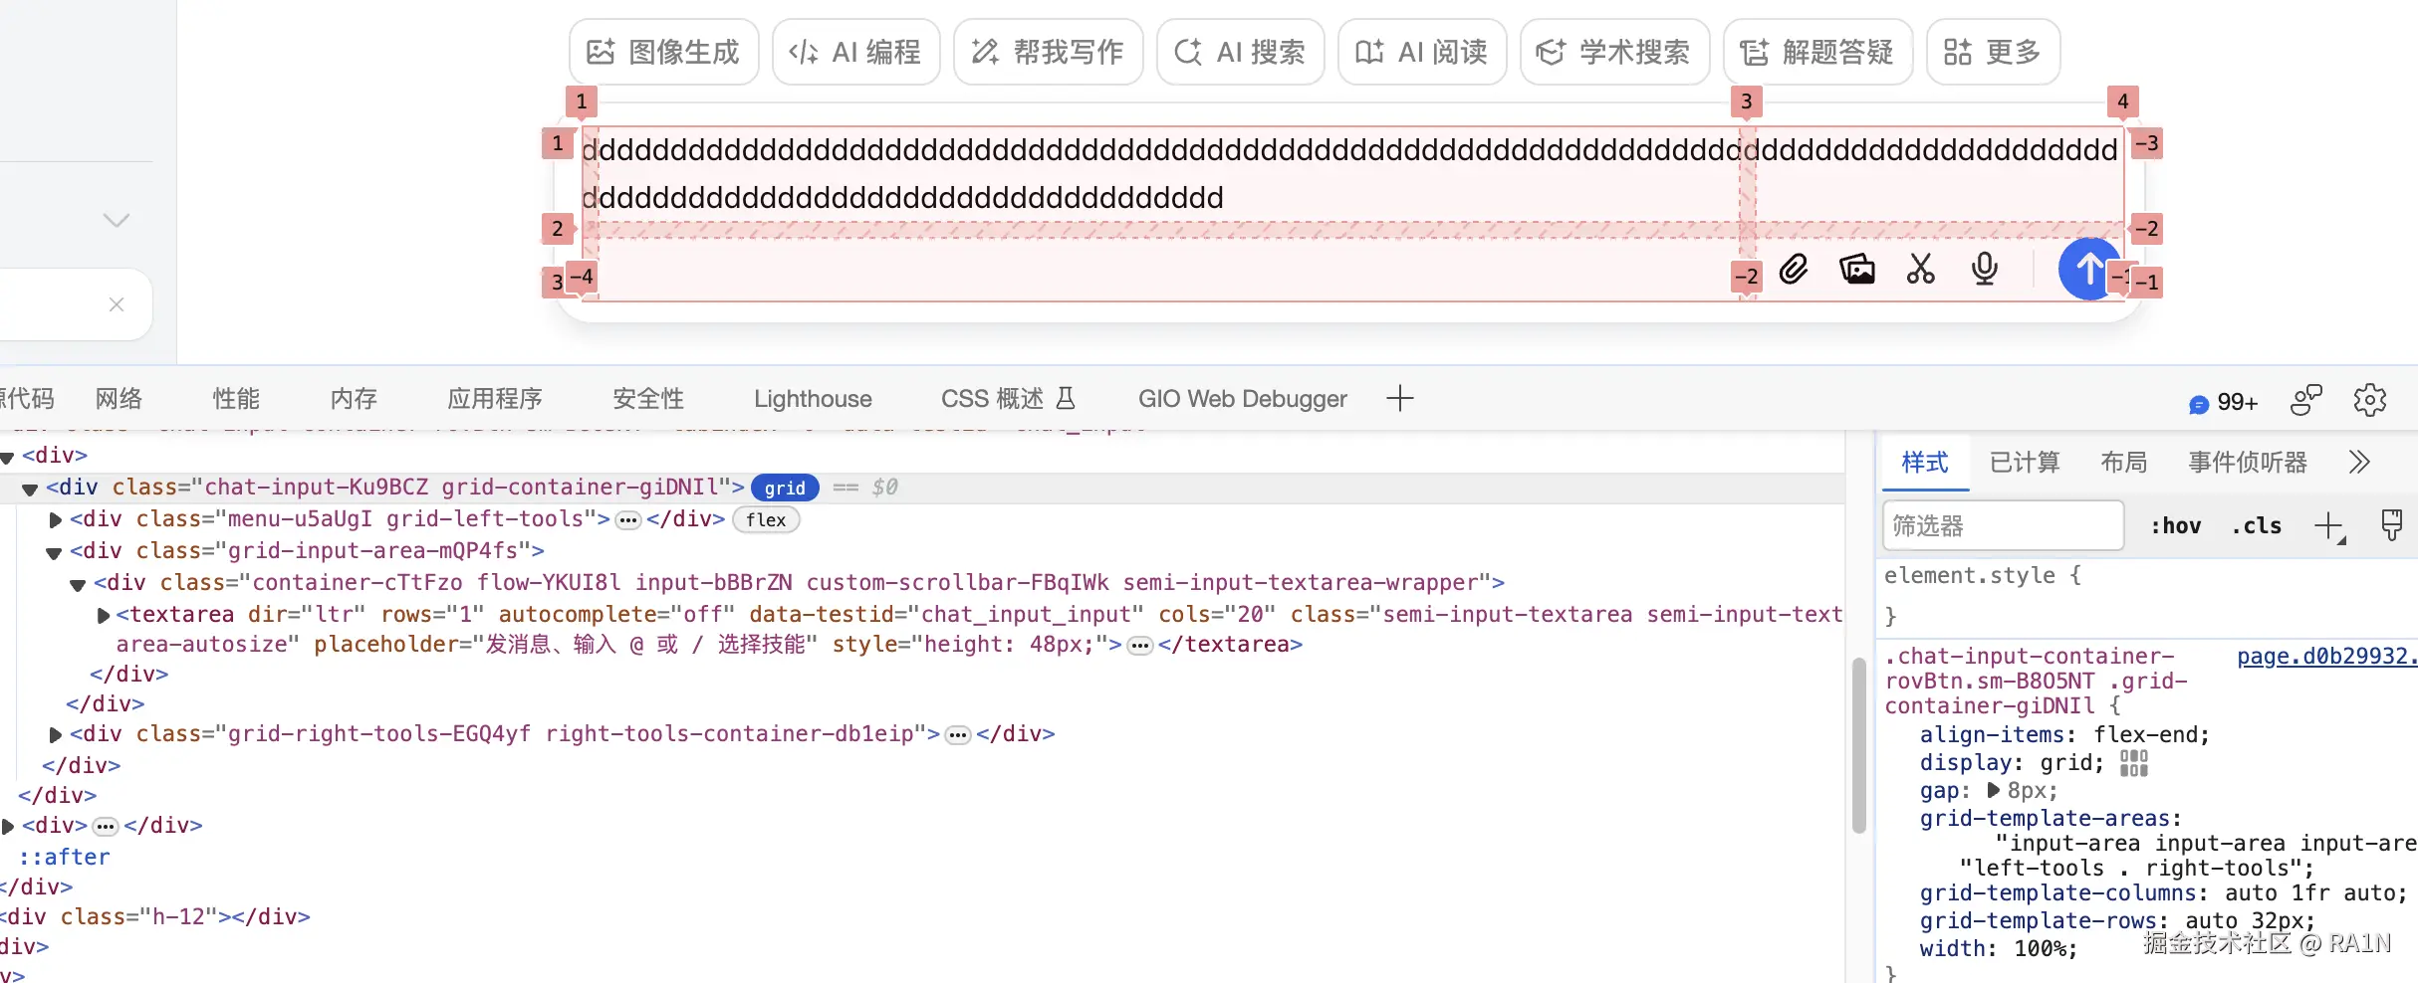This screenshot has height=983, width=2418.
Task: Click the paintbrush rendering emulation icon in styles
Action: (2391, 524)
